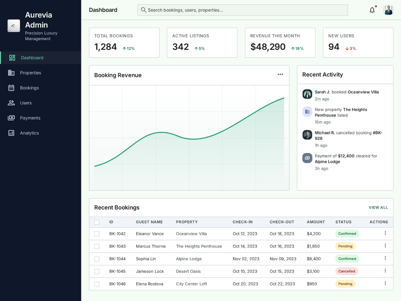Click the down arrow 3% trend on New Users
401x301 pixels.
[x=350, y=49]
